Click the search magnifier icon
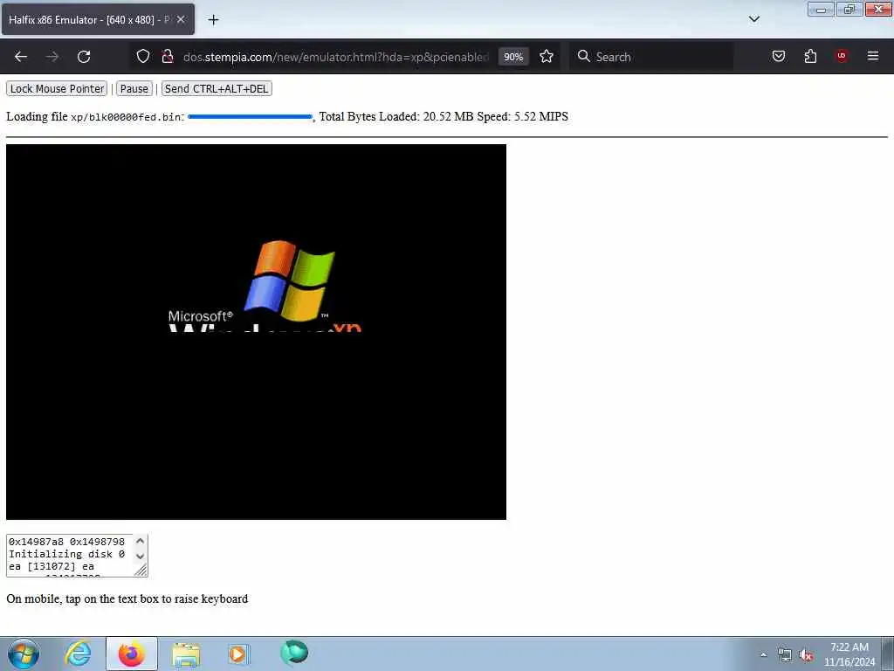This screenshot has width=894, height=671. [x=583, y=56]
